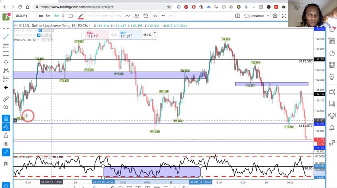Screen dimensions: 337x188
Task: Select the 1m timeframe
Action: 41,16
